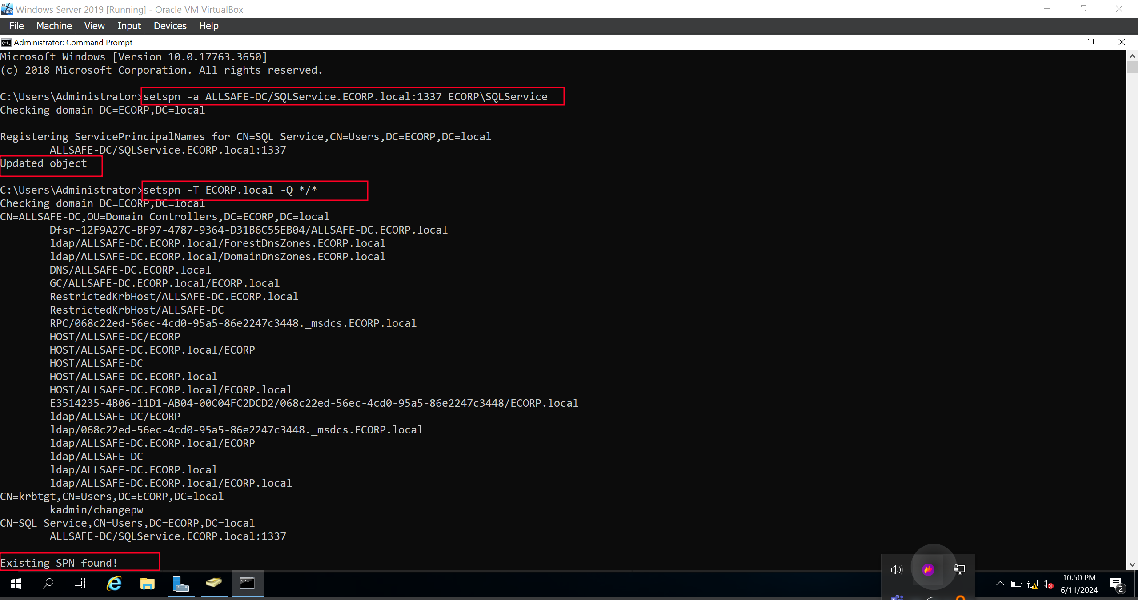Image resolution: width=1138 pixels, height=600 pixels.
Task: Click the 'setspn -T ECORP.local -Q */*' command
Action: pyautogui.click(x=230, y=190)
